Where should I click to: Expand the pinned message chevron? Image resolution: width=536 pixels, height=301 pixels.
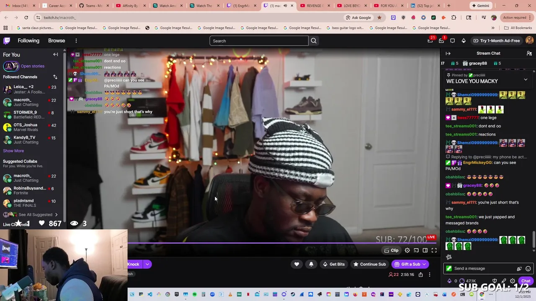(526, 79)
